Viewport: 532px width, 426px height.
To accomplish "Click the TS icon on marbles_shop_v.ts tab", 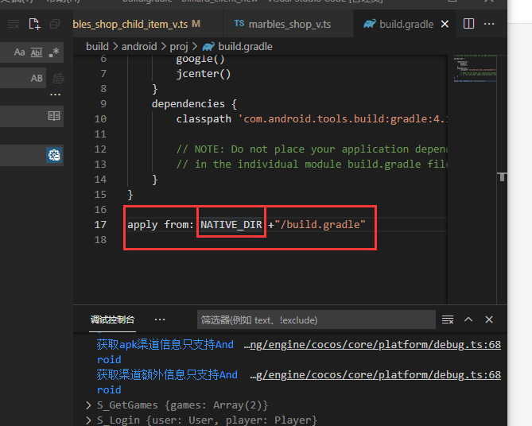I will [x=239, y=23].
